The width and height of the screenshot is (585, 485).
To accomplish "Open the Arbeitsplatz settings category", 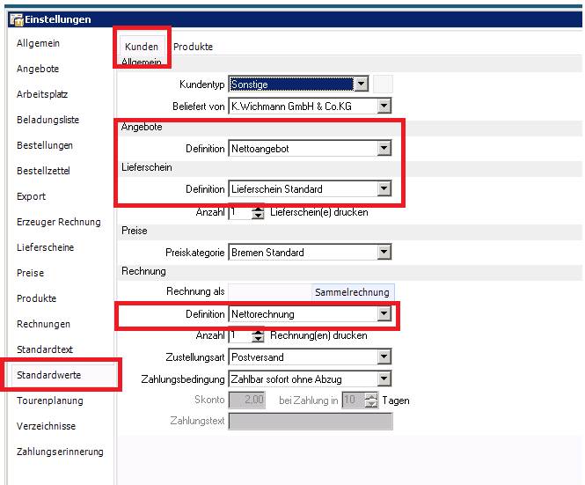I will coord(42,94).
